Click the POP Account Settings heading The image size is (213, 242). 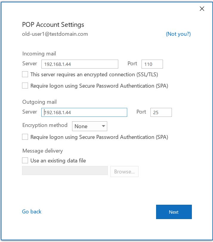[53, 24]
